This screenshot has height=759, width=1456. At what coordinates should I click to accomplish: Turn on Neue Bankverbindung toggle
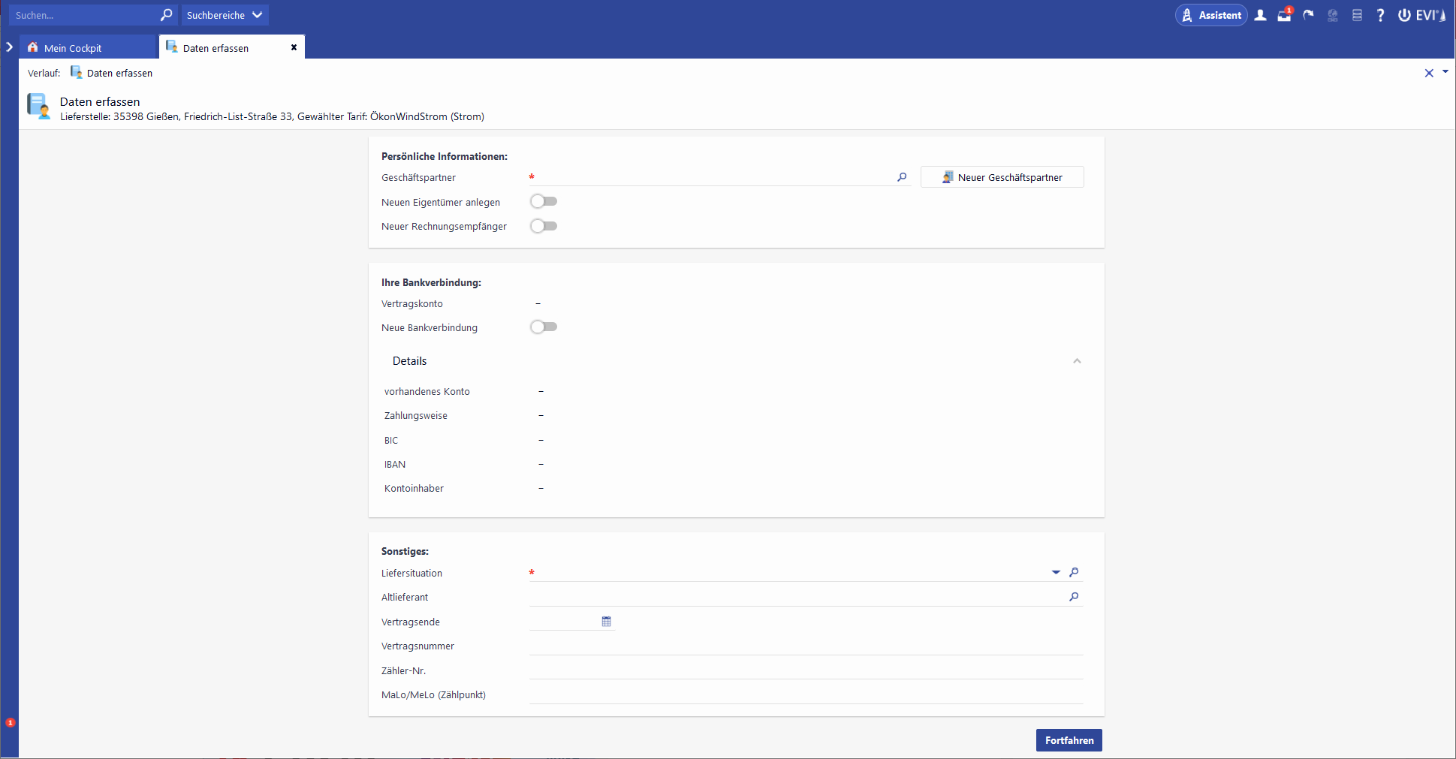click(x=544, y=327)
